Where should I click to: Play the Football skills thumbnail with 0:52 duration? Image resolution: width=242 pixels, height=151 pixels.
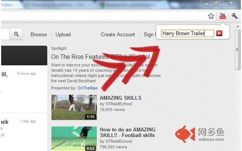[x=74, y=139]
